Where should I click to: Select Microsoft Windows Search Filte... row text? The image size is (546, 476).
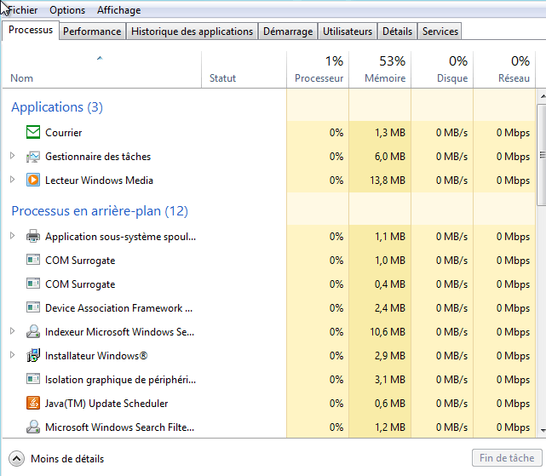[x=120, y=427]
